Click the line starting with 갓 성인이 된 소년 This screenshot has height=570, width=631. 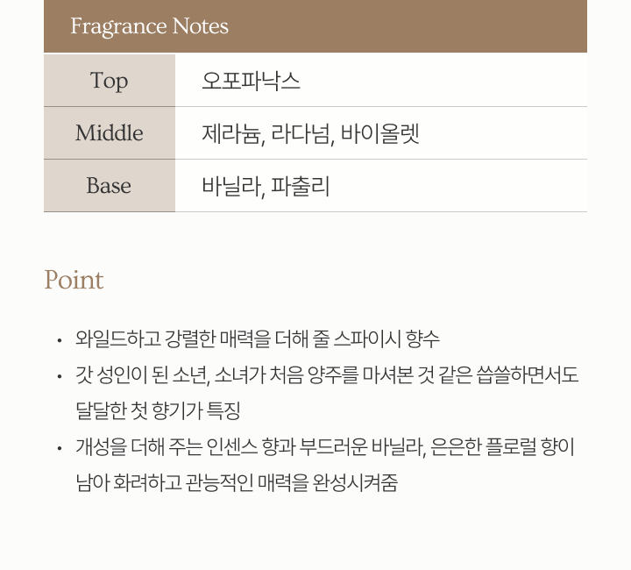[x=327, y=375]
